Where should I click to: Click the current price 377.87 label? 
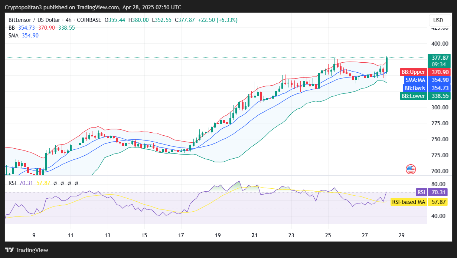(438, 58)
